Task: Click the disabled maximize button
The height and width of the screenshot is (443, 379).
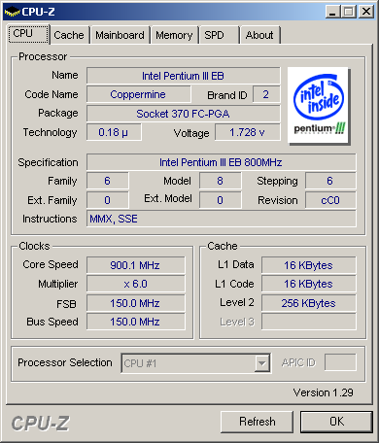Action: pos(349,12)
